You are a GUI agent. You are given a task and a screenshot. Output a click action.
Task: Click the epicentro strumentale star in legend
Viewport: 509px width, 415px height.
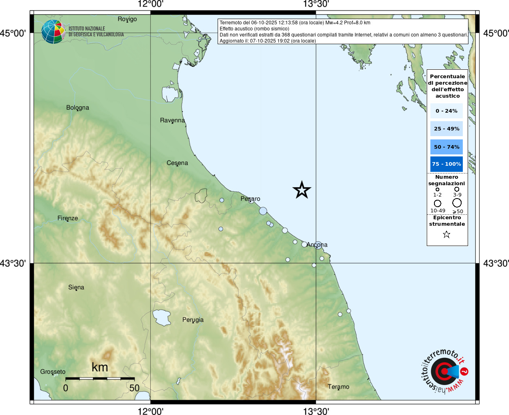pos(447,234)
